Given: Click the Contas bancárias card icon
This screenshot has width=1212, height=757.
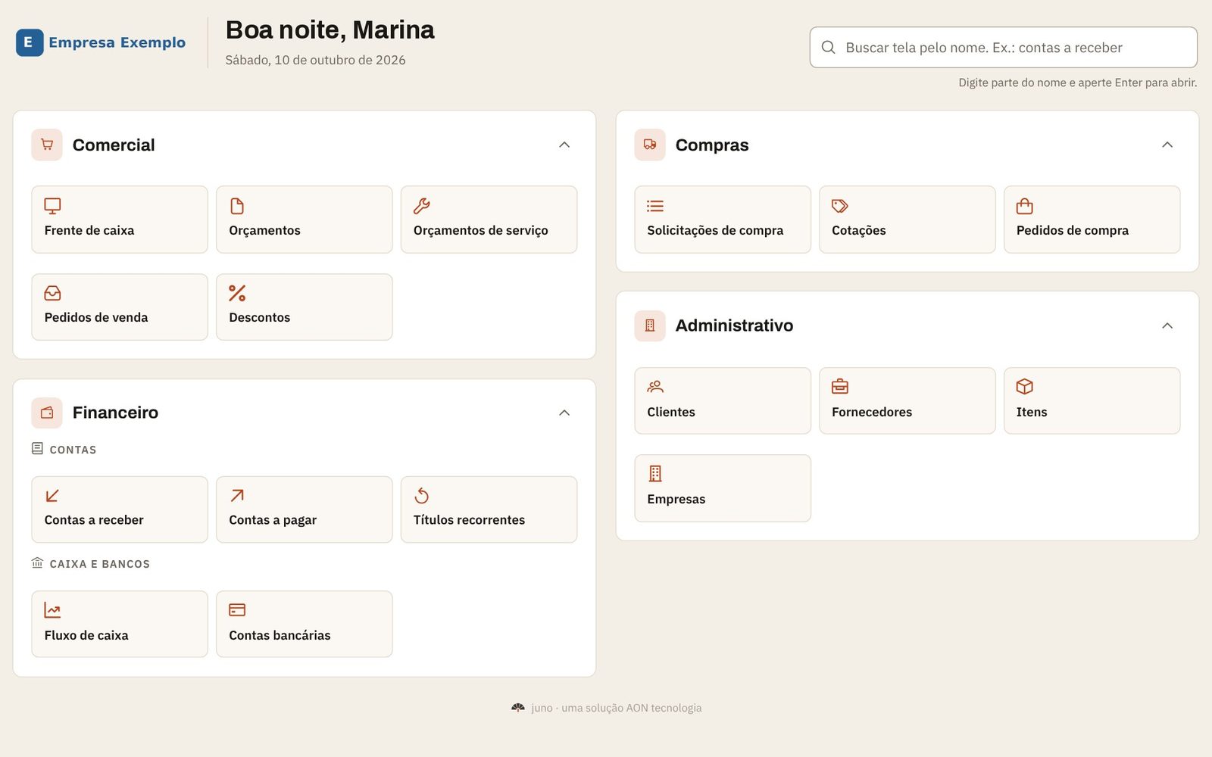Looking at the screenshot, I should [x=237, y=610].
